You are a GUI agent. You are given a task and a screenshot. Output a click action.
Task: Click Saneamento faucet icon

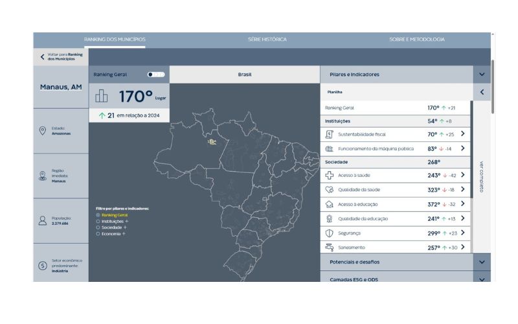(x=330, y=248)
